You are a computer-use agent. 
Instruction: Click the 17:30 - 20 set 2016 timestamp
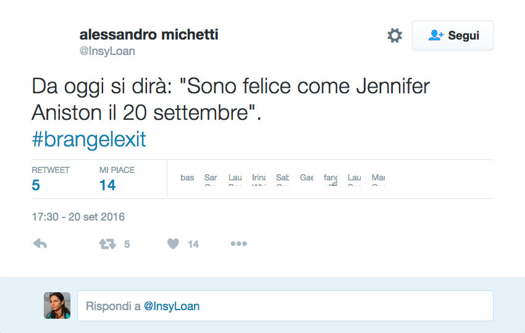[x=78, y=217]
